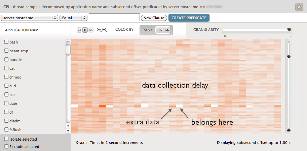Tick the Exclude selected checkbox
This screenshot has width=307, height=151.
pyautogui.click(x=6, y=147)
